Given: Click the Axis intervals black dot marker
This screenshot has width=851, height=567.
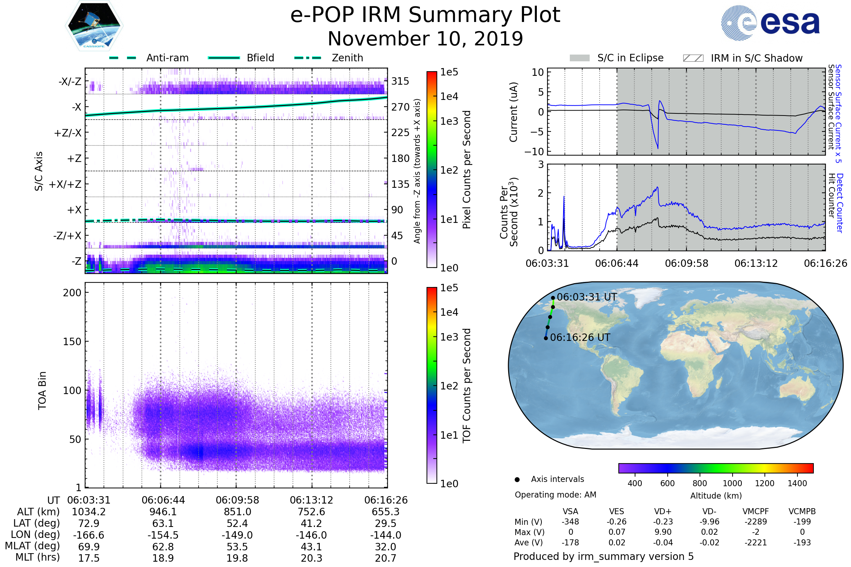Looking at the screenshot, I should 517,479.
